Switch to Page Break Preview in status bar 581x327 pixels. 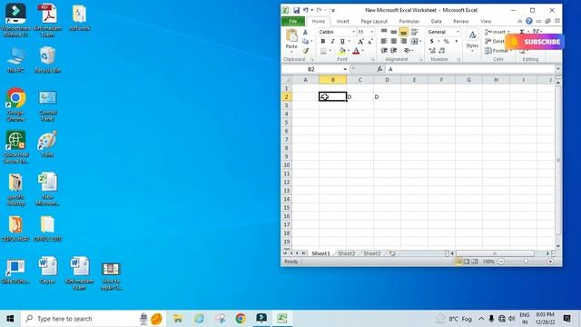click(x=475, y=262)
